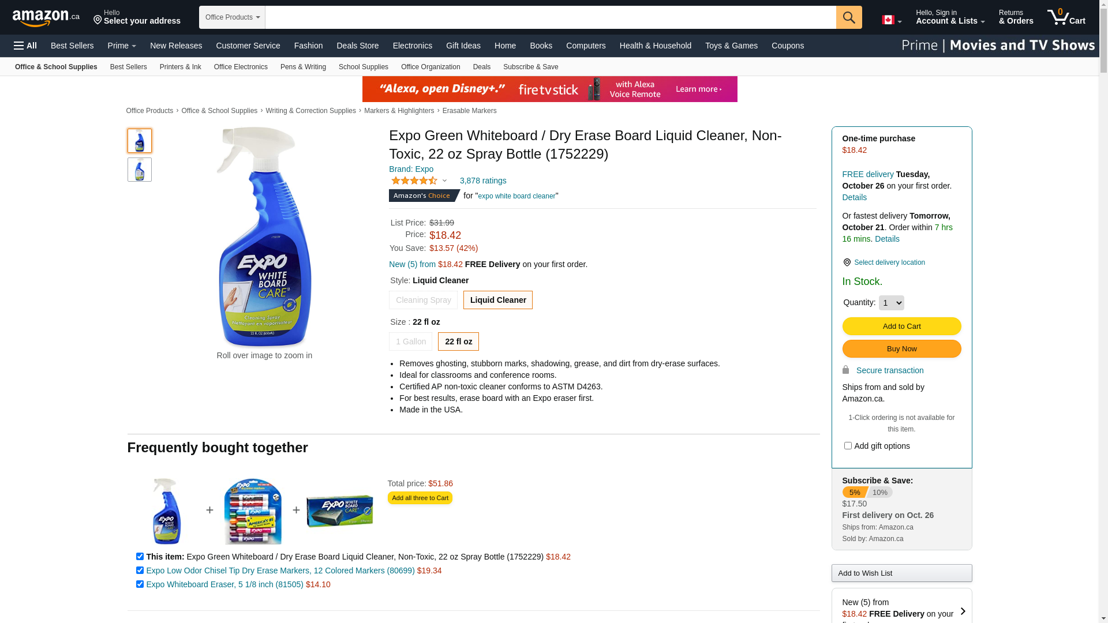The width and height of the screenshot is (1108, 623).
Task: Select the second product thumbnail image
Action: 140,170
